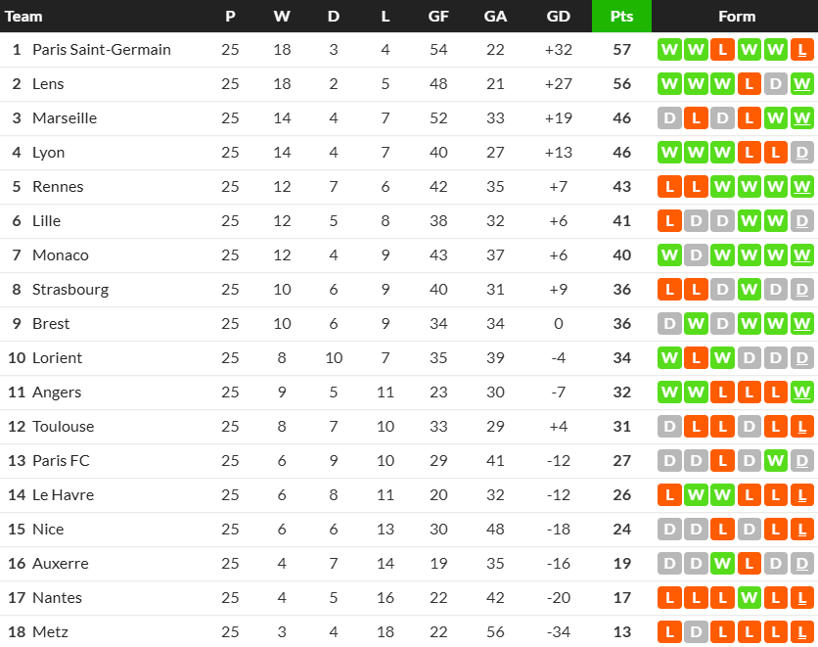This screenshot has width=818, height=647.
Task: Click the Form column header
Action: tap(736, 16)
